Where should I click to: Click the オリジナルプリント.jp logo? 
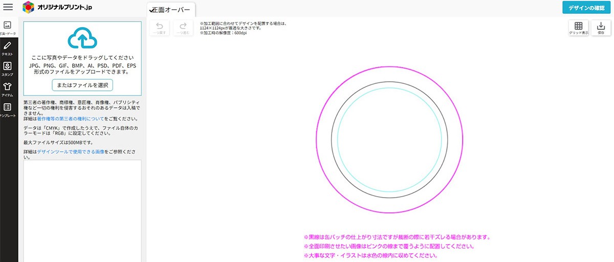[x=57, y=8]
